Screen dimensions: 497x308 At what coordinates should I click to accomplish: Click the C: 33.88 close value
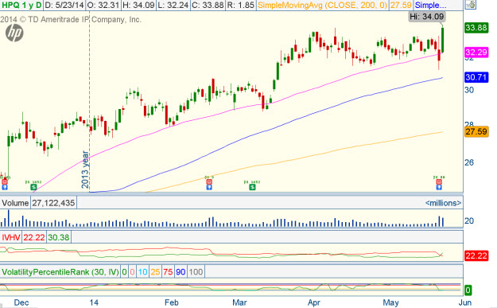(x=208, y=5)
